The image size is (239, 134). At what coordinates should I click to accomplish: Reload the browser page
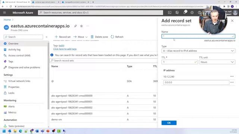(x=11, y=6)
